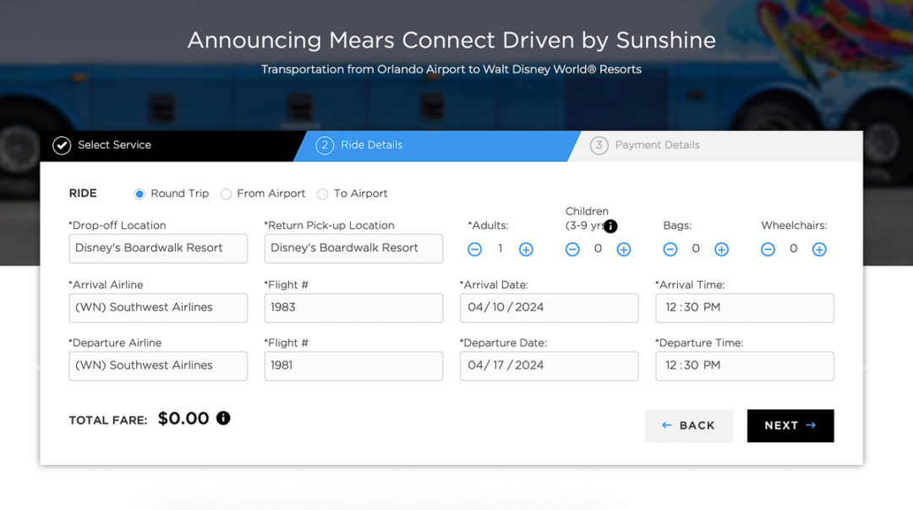The height and width of the screenshot is (510, 913).
Task: Increment Adults count with plus icon
Action: [526, 249]
